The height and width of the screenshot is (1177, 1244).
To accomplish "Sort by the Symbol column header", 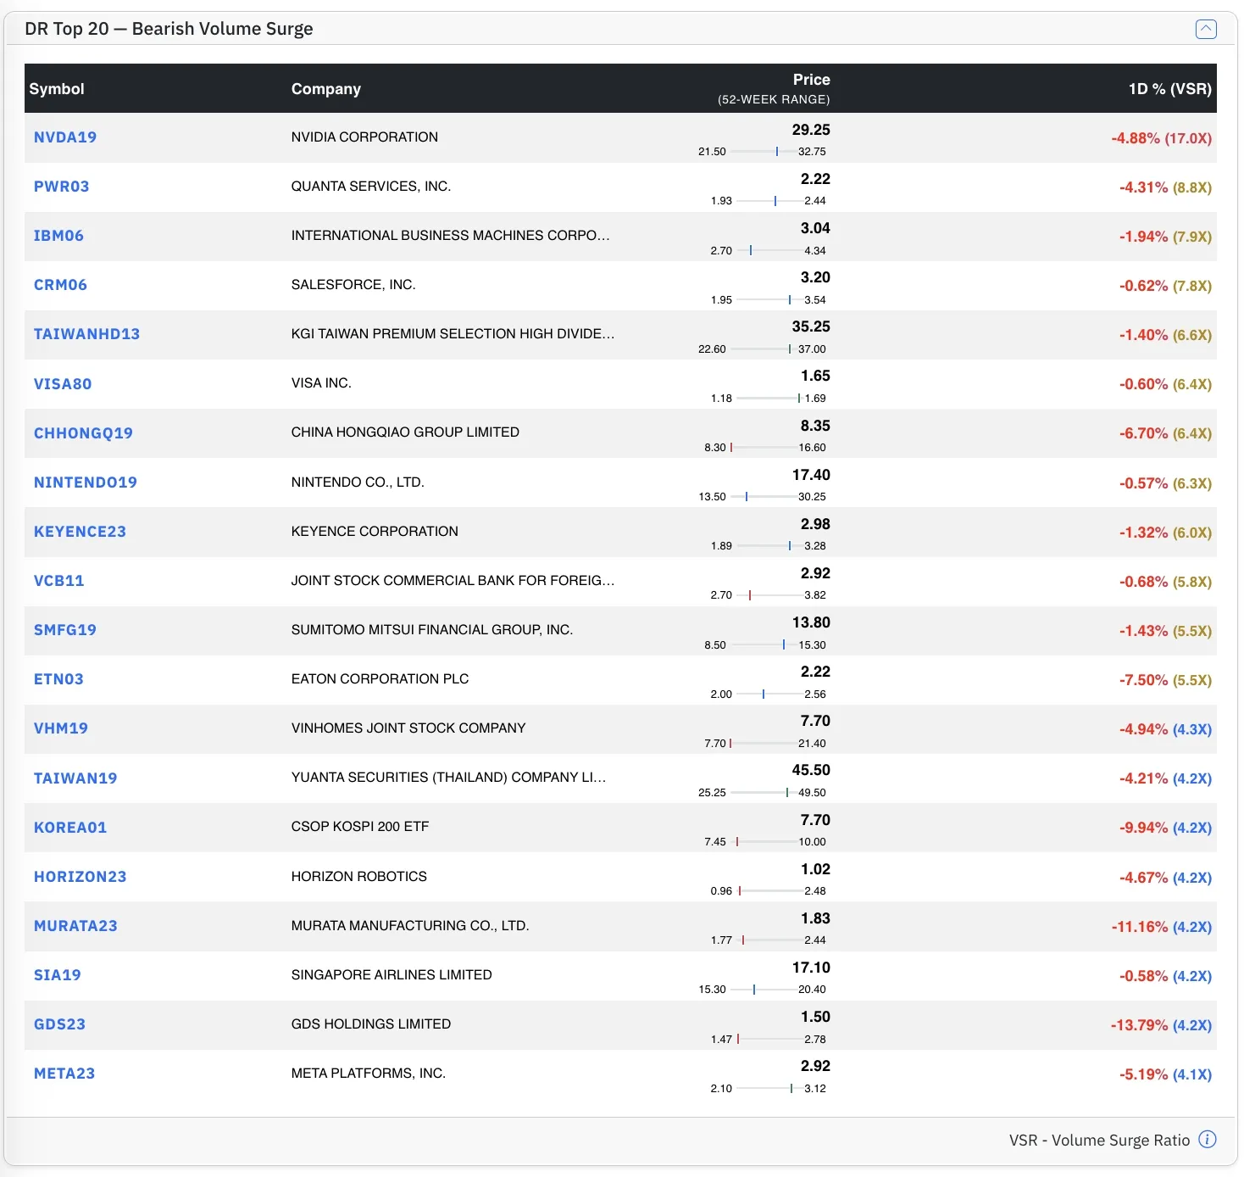I will pos(57,89).
